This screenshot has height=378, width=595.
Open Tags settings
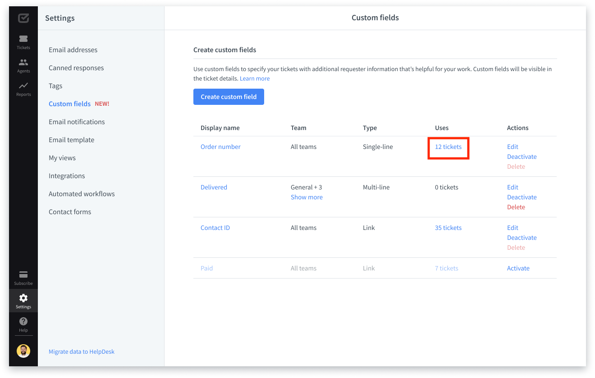[55, 86]
